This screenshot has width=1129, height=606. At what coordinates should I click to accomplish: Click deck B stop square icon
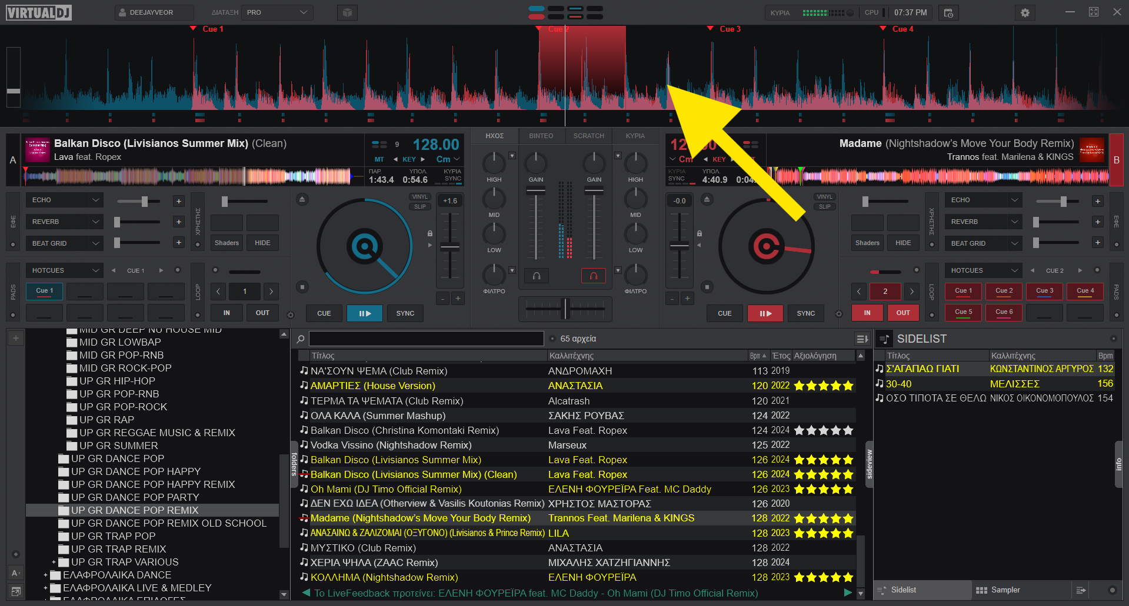707,287
